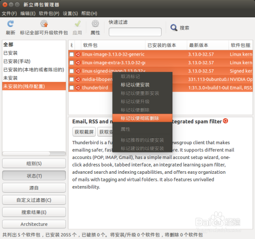The width and height of the screenshot is (255, 239).
Task: Click the Search (搜索) magnifier icon
Action: click(x=174, y=28)
